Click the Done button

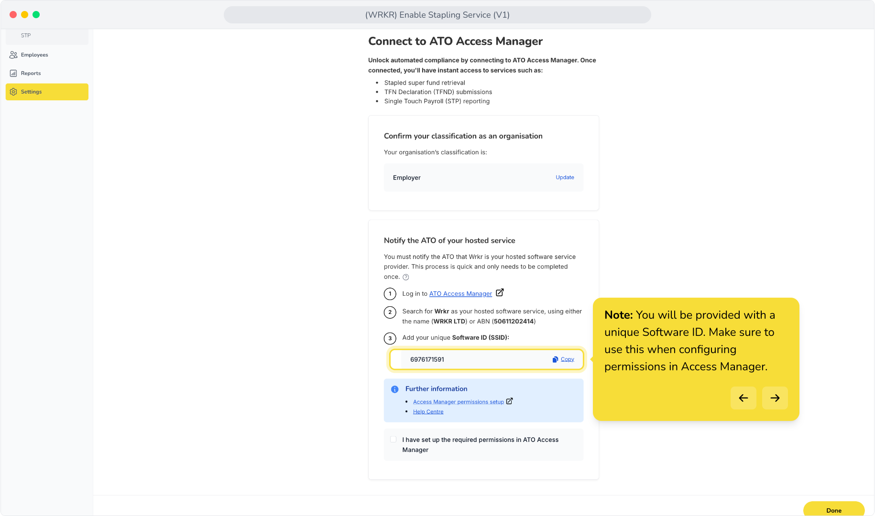(x=834, y=509)
